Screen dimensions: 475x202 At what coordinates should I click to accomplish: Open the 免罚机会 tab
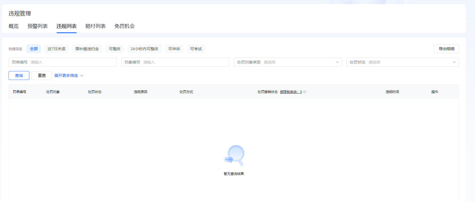pos(125,26)
